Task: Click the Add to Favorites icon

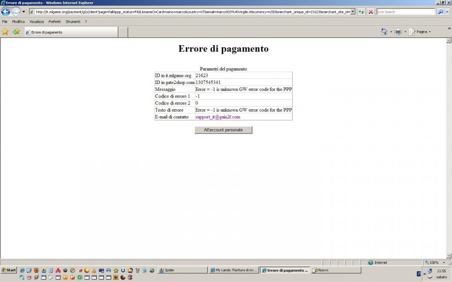Action: pyautogui.click(x=16, y=32)
